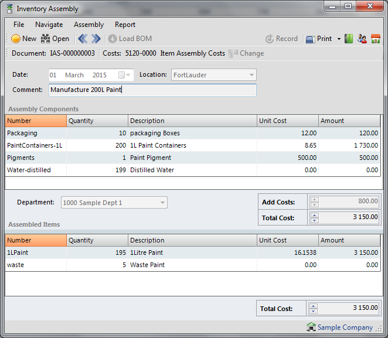
Task: Sort components by Quantity column header
Action: point(97,121)
